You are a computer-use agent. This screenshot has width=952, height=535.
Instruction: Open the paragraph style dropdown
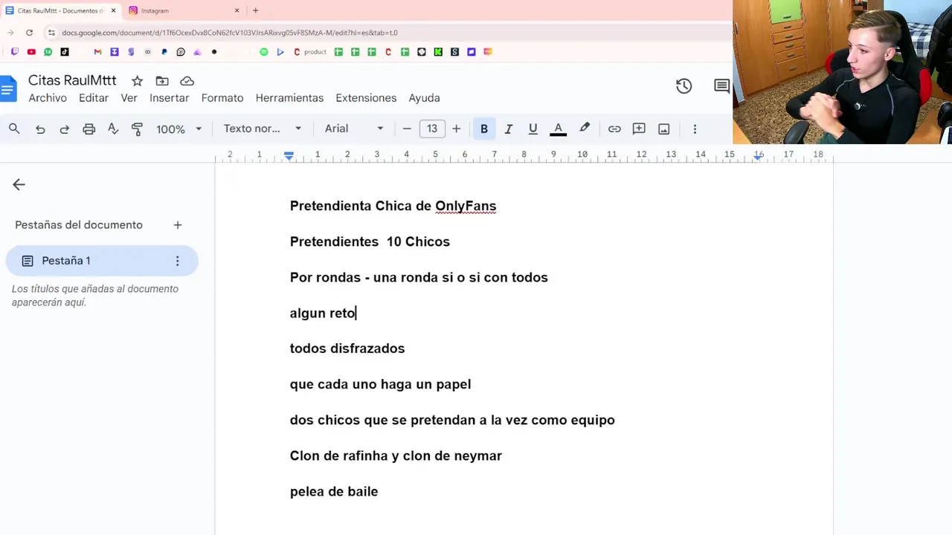pos(263,129)
